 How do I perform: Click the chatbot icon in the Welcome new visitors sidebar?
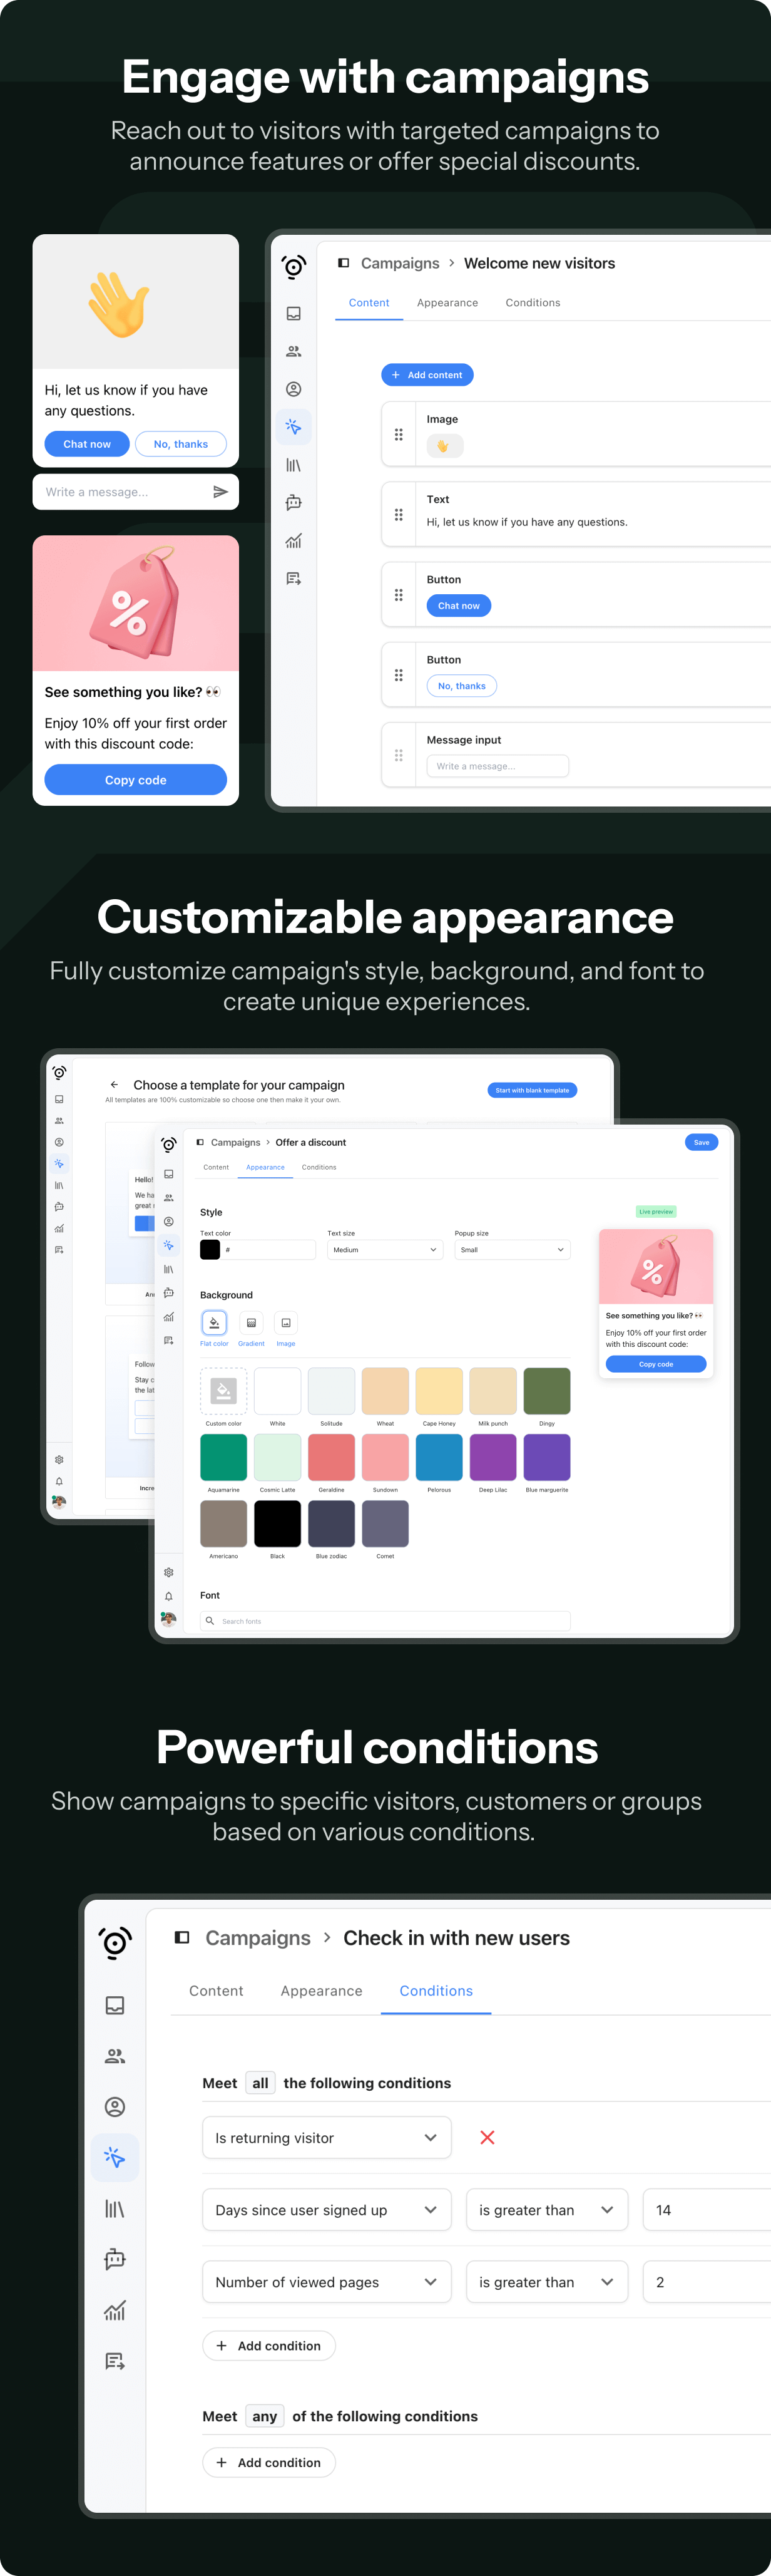(293, 503)
